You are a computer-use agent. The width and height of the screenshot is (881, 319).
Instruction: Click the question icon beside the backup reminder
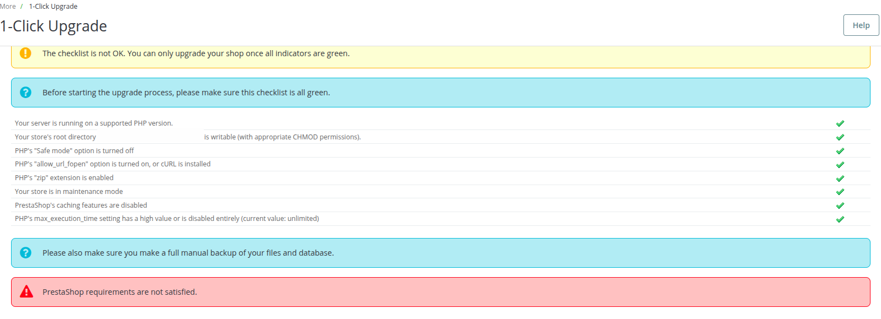[x=25, y=253]
